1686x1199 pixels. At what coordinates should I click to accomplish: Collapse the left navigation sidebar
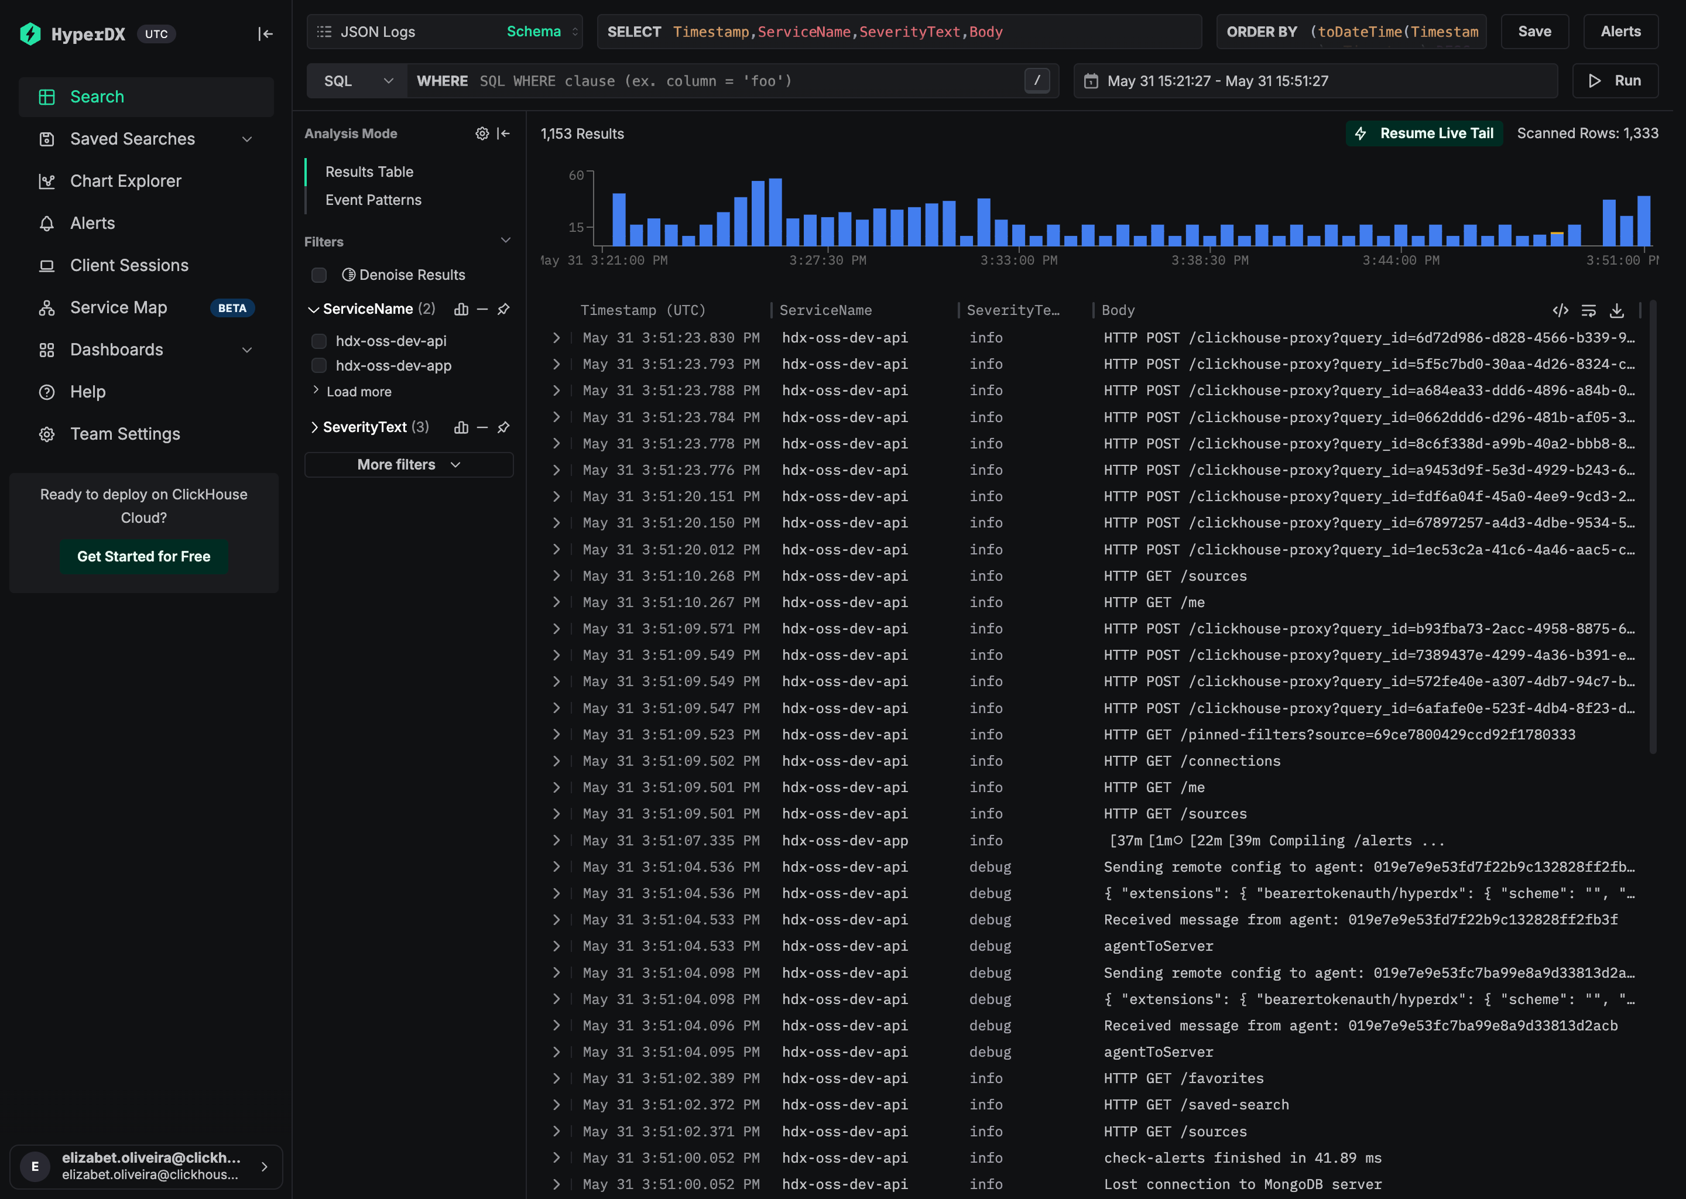click(265, 33)
